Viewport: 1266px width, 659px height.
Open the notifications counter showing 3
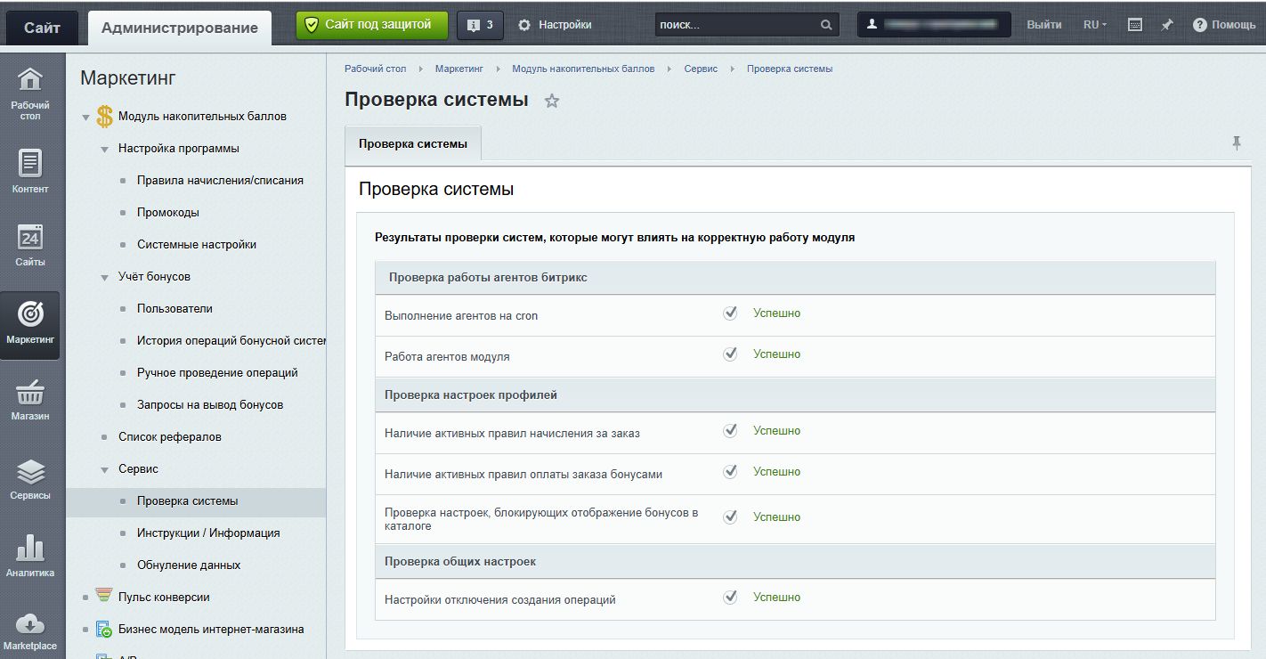pos(480,25)
